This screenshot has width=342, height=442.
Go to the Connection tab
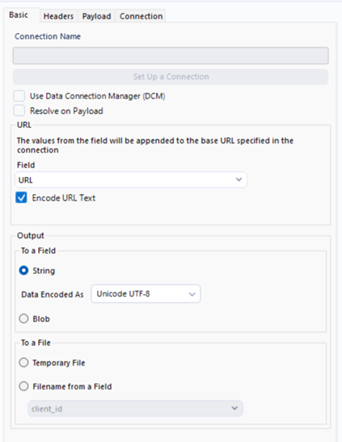141,16
